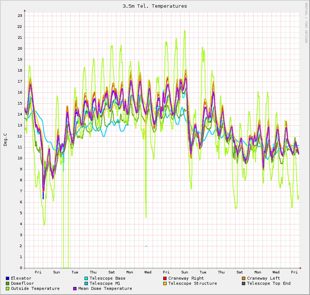The width and height of the screenshot is (310, 295).
Task: Pick the dark gray Telescope Top End swatch
Action: point(243,284)
